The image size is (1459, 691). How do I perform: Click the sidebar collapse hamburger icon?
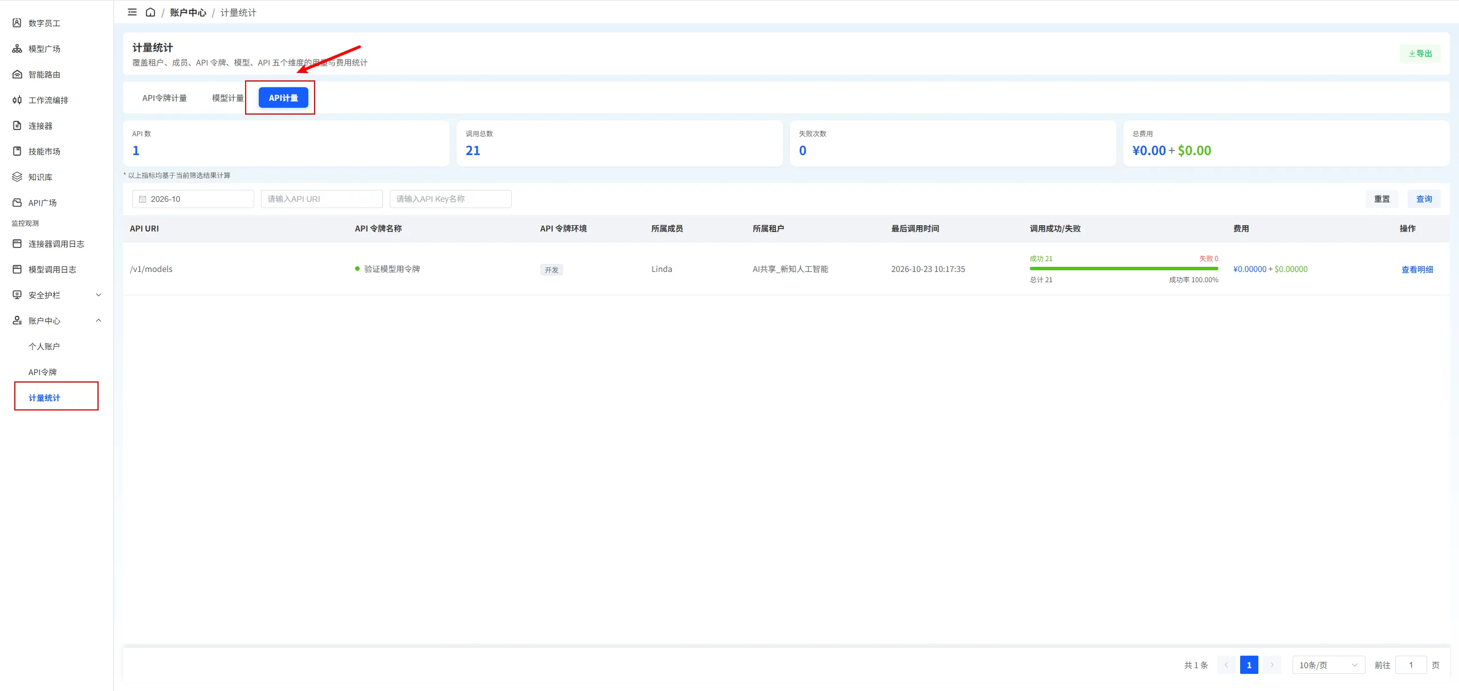tap(132, 12)
